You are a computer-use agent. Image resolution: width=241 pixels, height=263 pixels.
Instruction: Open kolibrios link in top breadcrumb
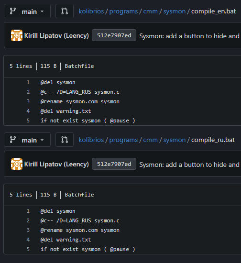coord(91,11)
